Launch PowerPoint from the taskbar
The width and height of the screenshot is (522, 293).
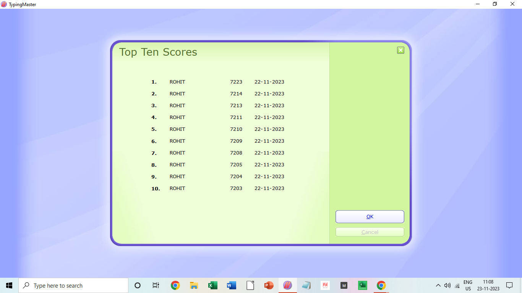[x=269, y=285]
